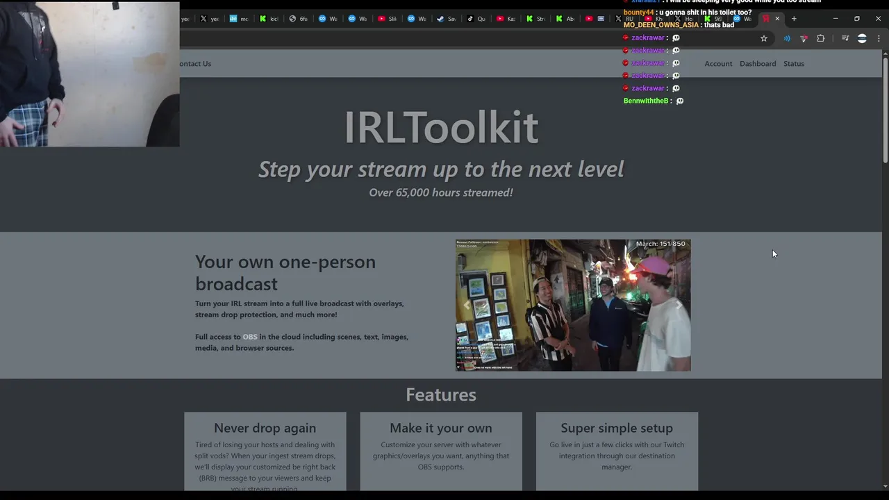Screen dimensions: 889x500
Task: Bookmark this page with the star icon
Action: (x=764, y=39)
